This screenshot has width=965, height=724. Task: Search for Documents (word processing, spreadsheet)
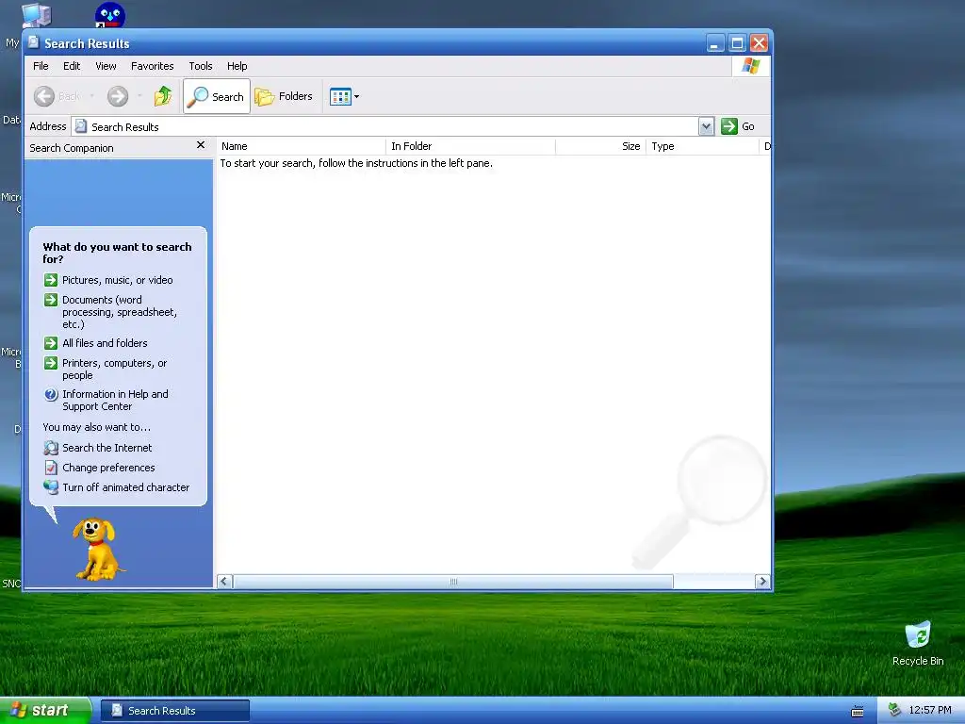point(120,312)
